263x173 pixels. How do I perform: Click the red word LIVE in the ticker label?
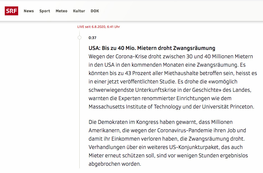click(x=81, y=27)
